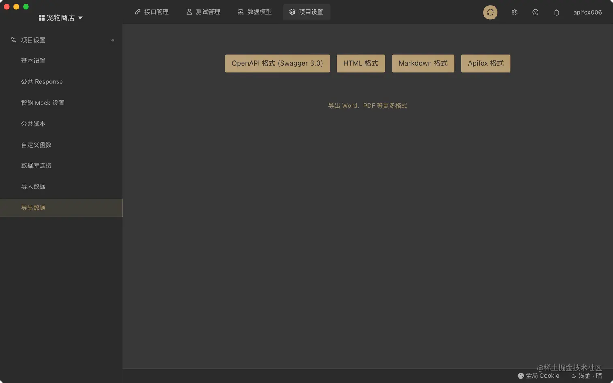Open the 宠物商店 project dropdown arrow
Screen dimensions: 613x383
(x=80, y=18)
